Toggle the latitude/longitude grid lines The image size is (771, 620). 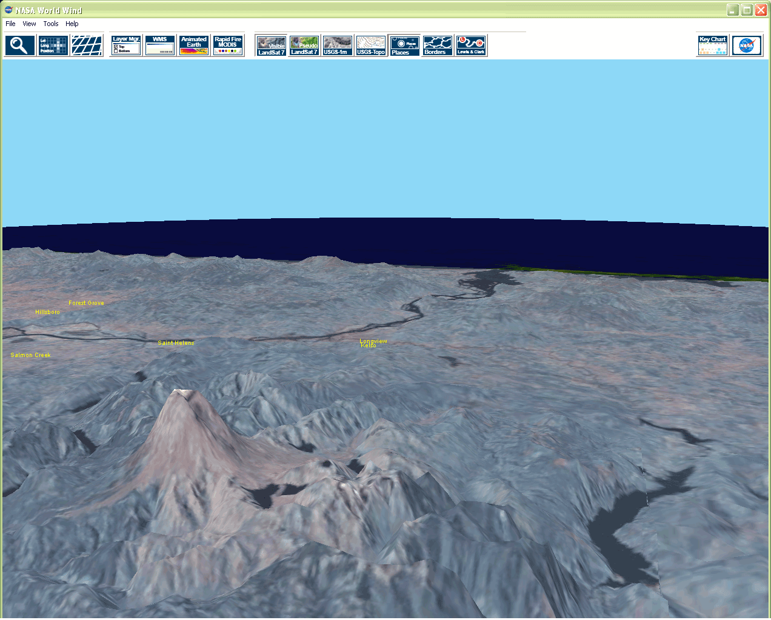[87, 45]
